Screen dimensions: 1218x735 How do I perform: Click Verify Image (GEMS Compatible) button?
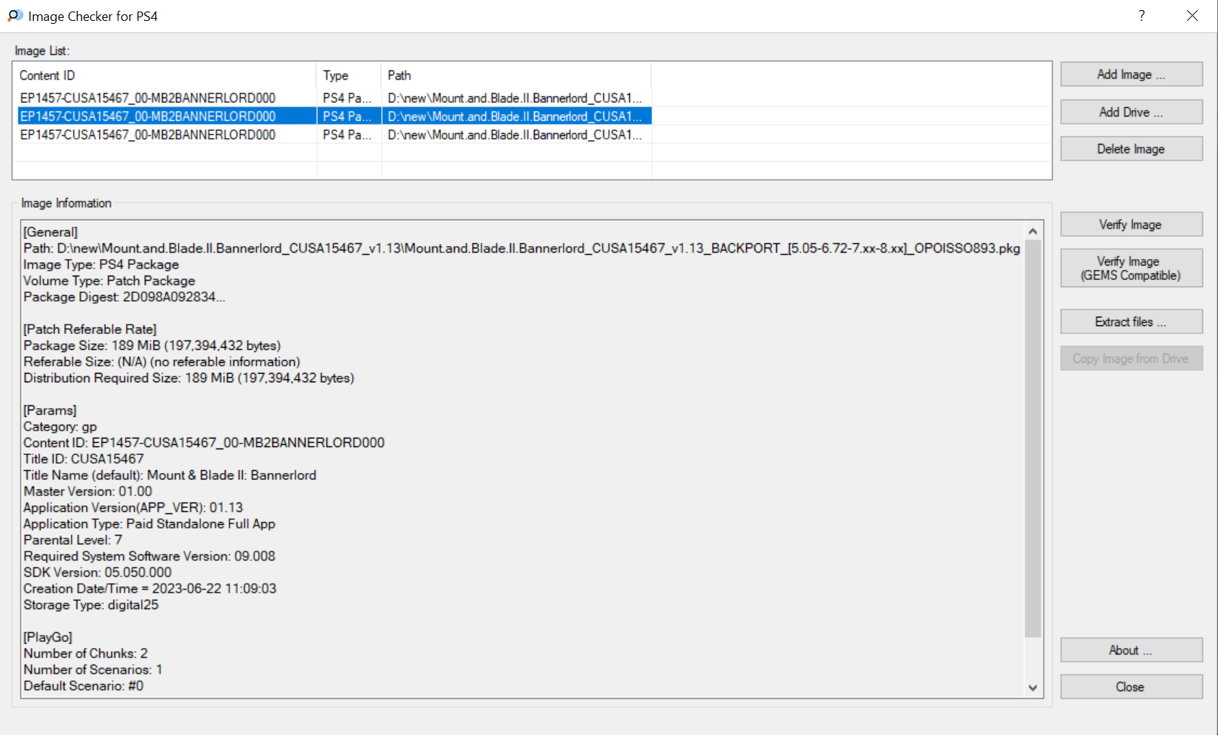point(1131,268)
